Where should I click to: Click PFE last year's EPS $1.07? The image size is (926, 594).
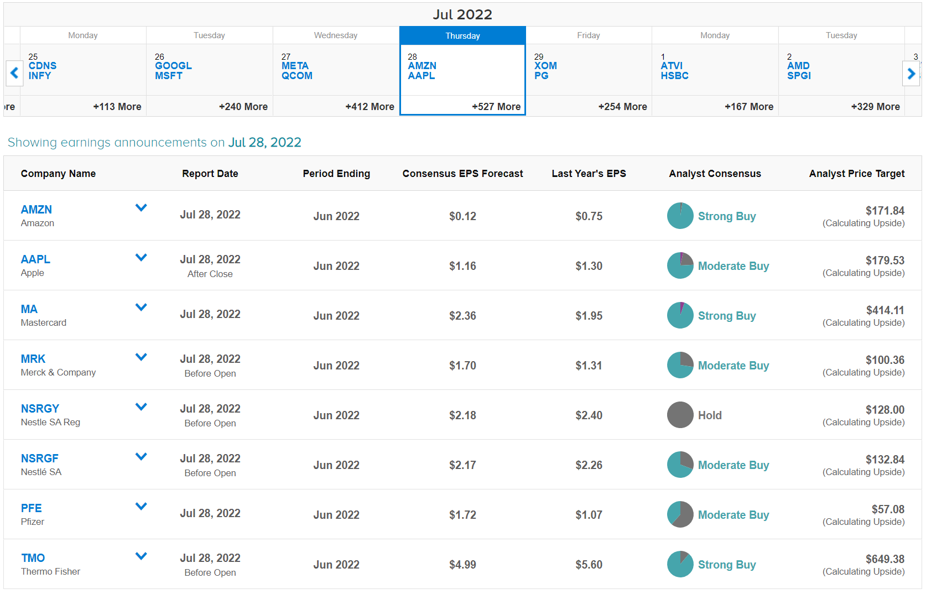[589, 515]
